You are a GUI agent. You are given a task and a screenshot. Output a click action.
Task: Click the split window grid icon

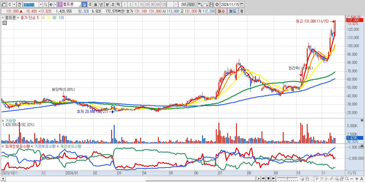[x=302, y=178]
